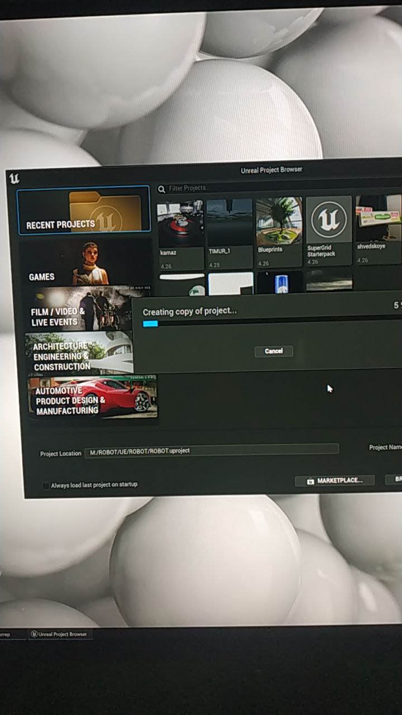
Task: Click the Unreal icon in the taskbar
Action: click(34, 635)
